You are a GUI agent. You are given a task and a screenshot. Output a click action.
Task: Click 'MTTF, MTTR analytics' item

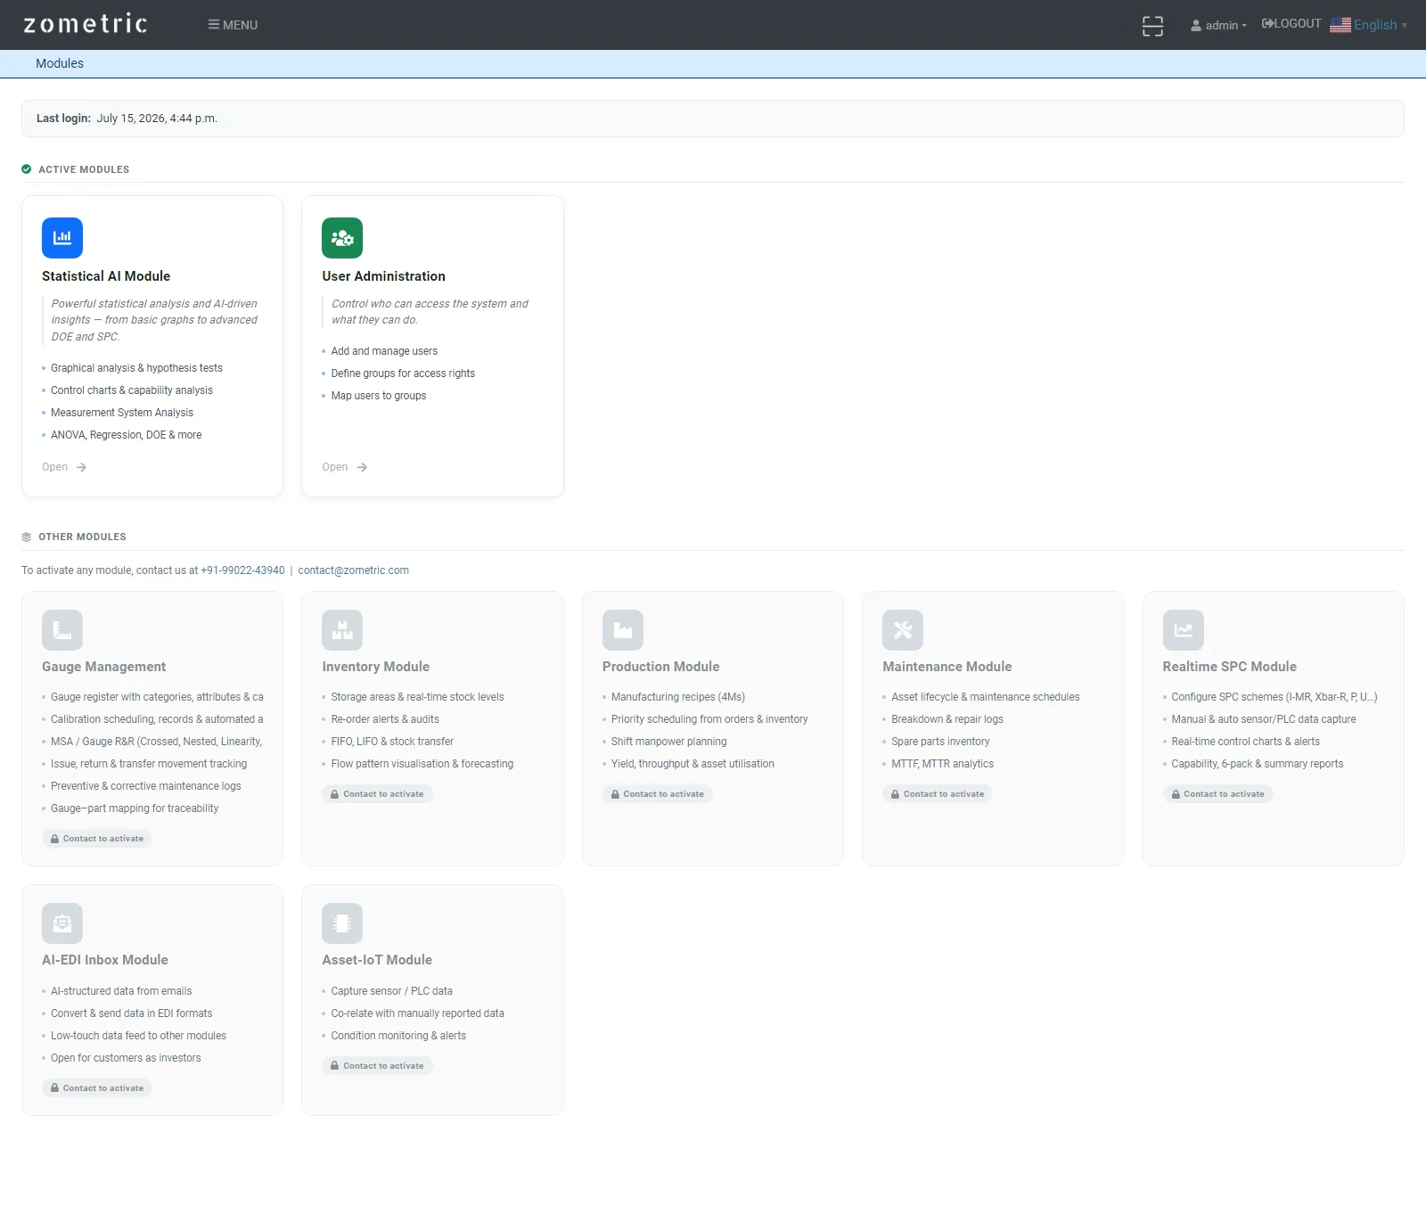(x=942, y=764)
